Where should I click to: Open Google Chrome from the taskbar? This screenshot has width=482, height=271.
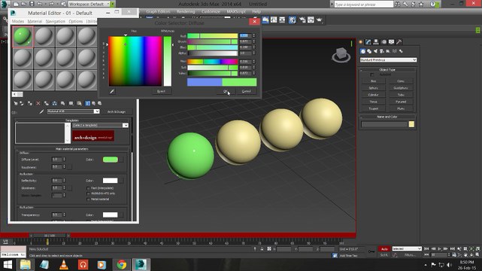coord(121,264)
